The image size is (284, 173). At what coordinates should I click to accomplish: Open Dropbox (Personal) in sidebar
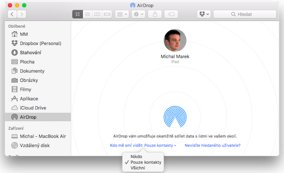(38, 43)
